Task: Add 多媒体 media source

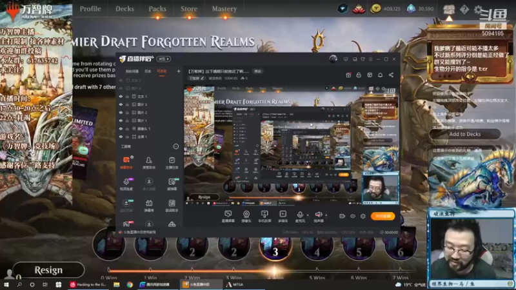Action: [283, 217]
